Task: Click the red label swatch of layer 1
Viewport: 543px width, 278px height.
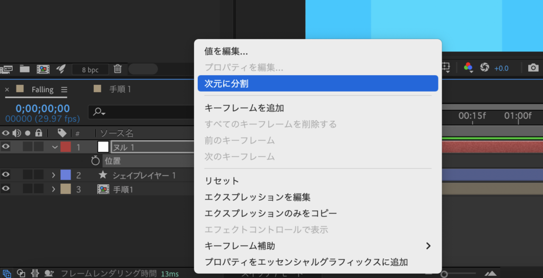Action: point(65,147)
